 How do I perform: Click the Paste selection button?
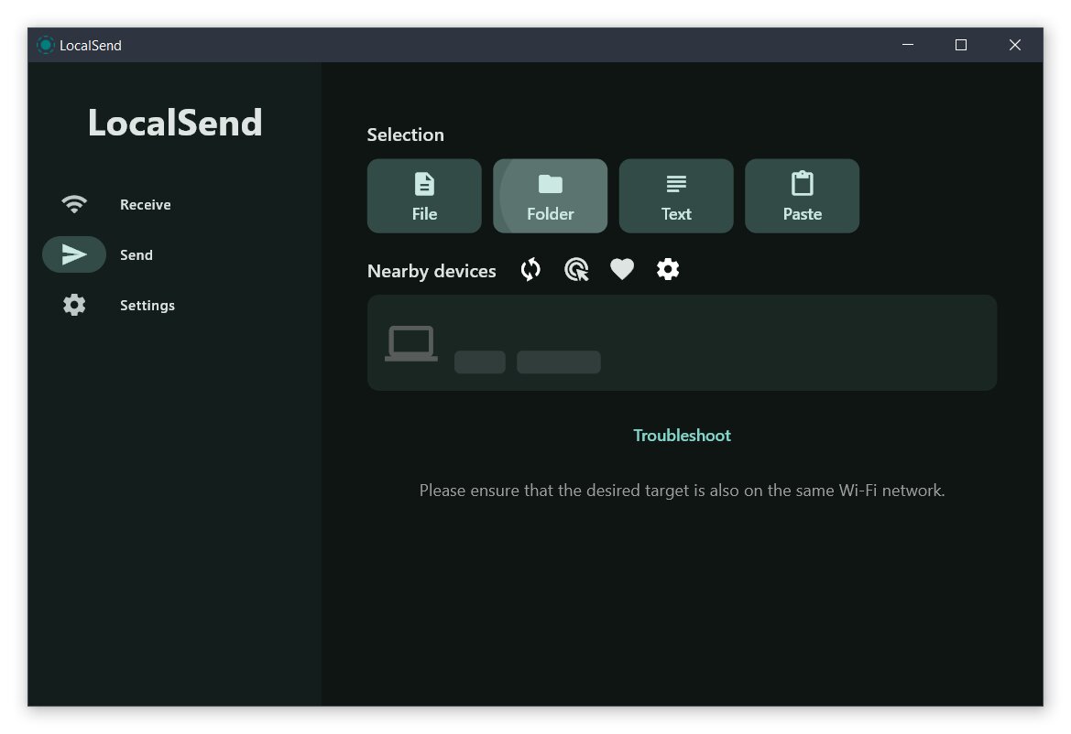(x=802, y=196)
